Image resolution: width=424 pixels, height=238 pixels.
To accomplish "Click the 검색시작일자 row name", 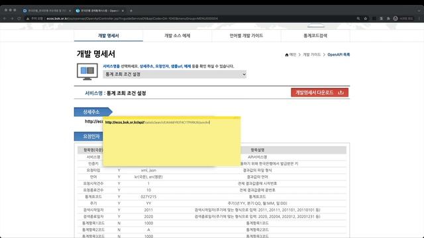I will pos(93,210).
